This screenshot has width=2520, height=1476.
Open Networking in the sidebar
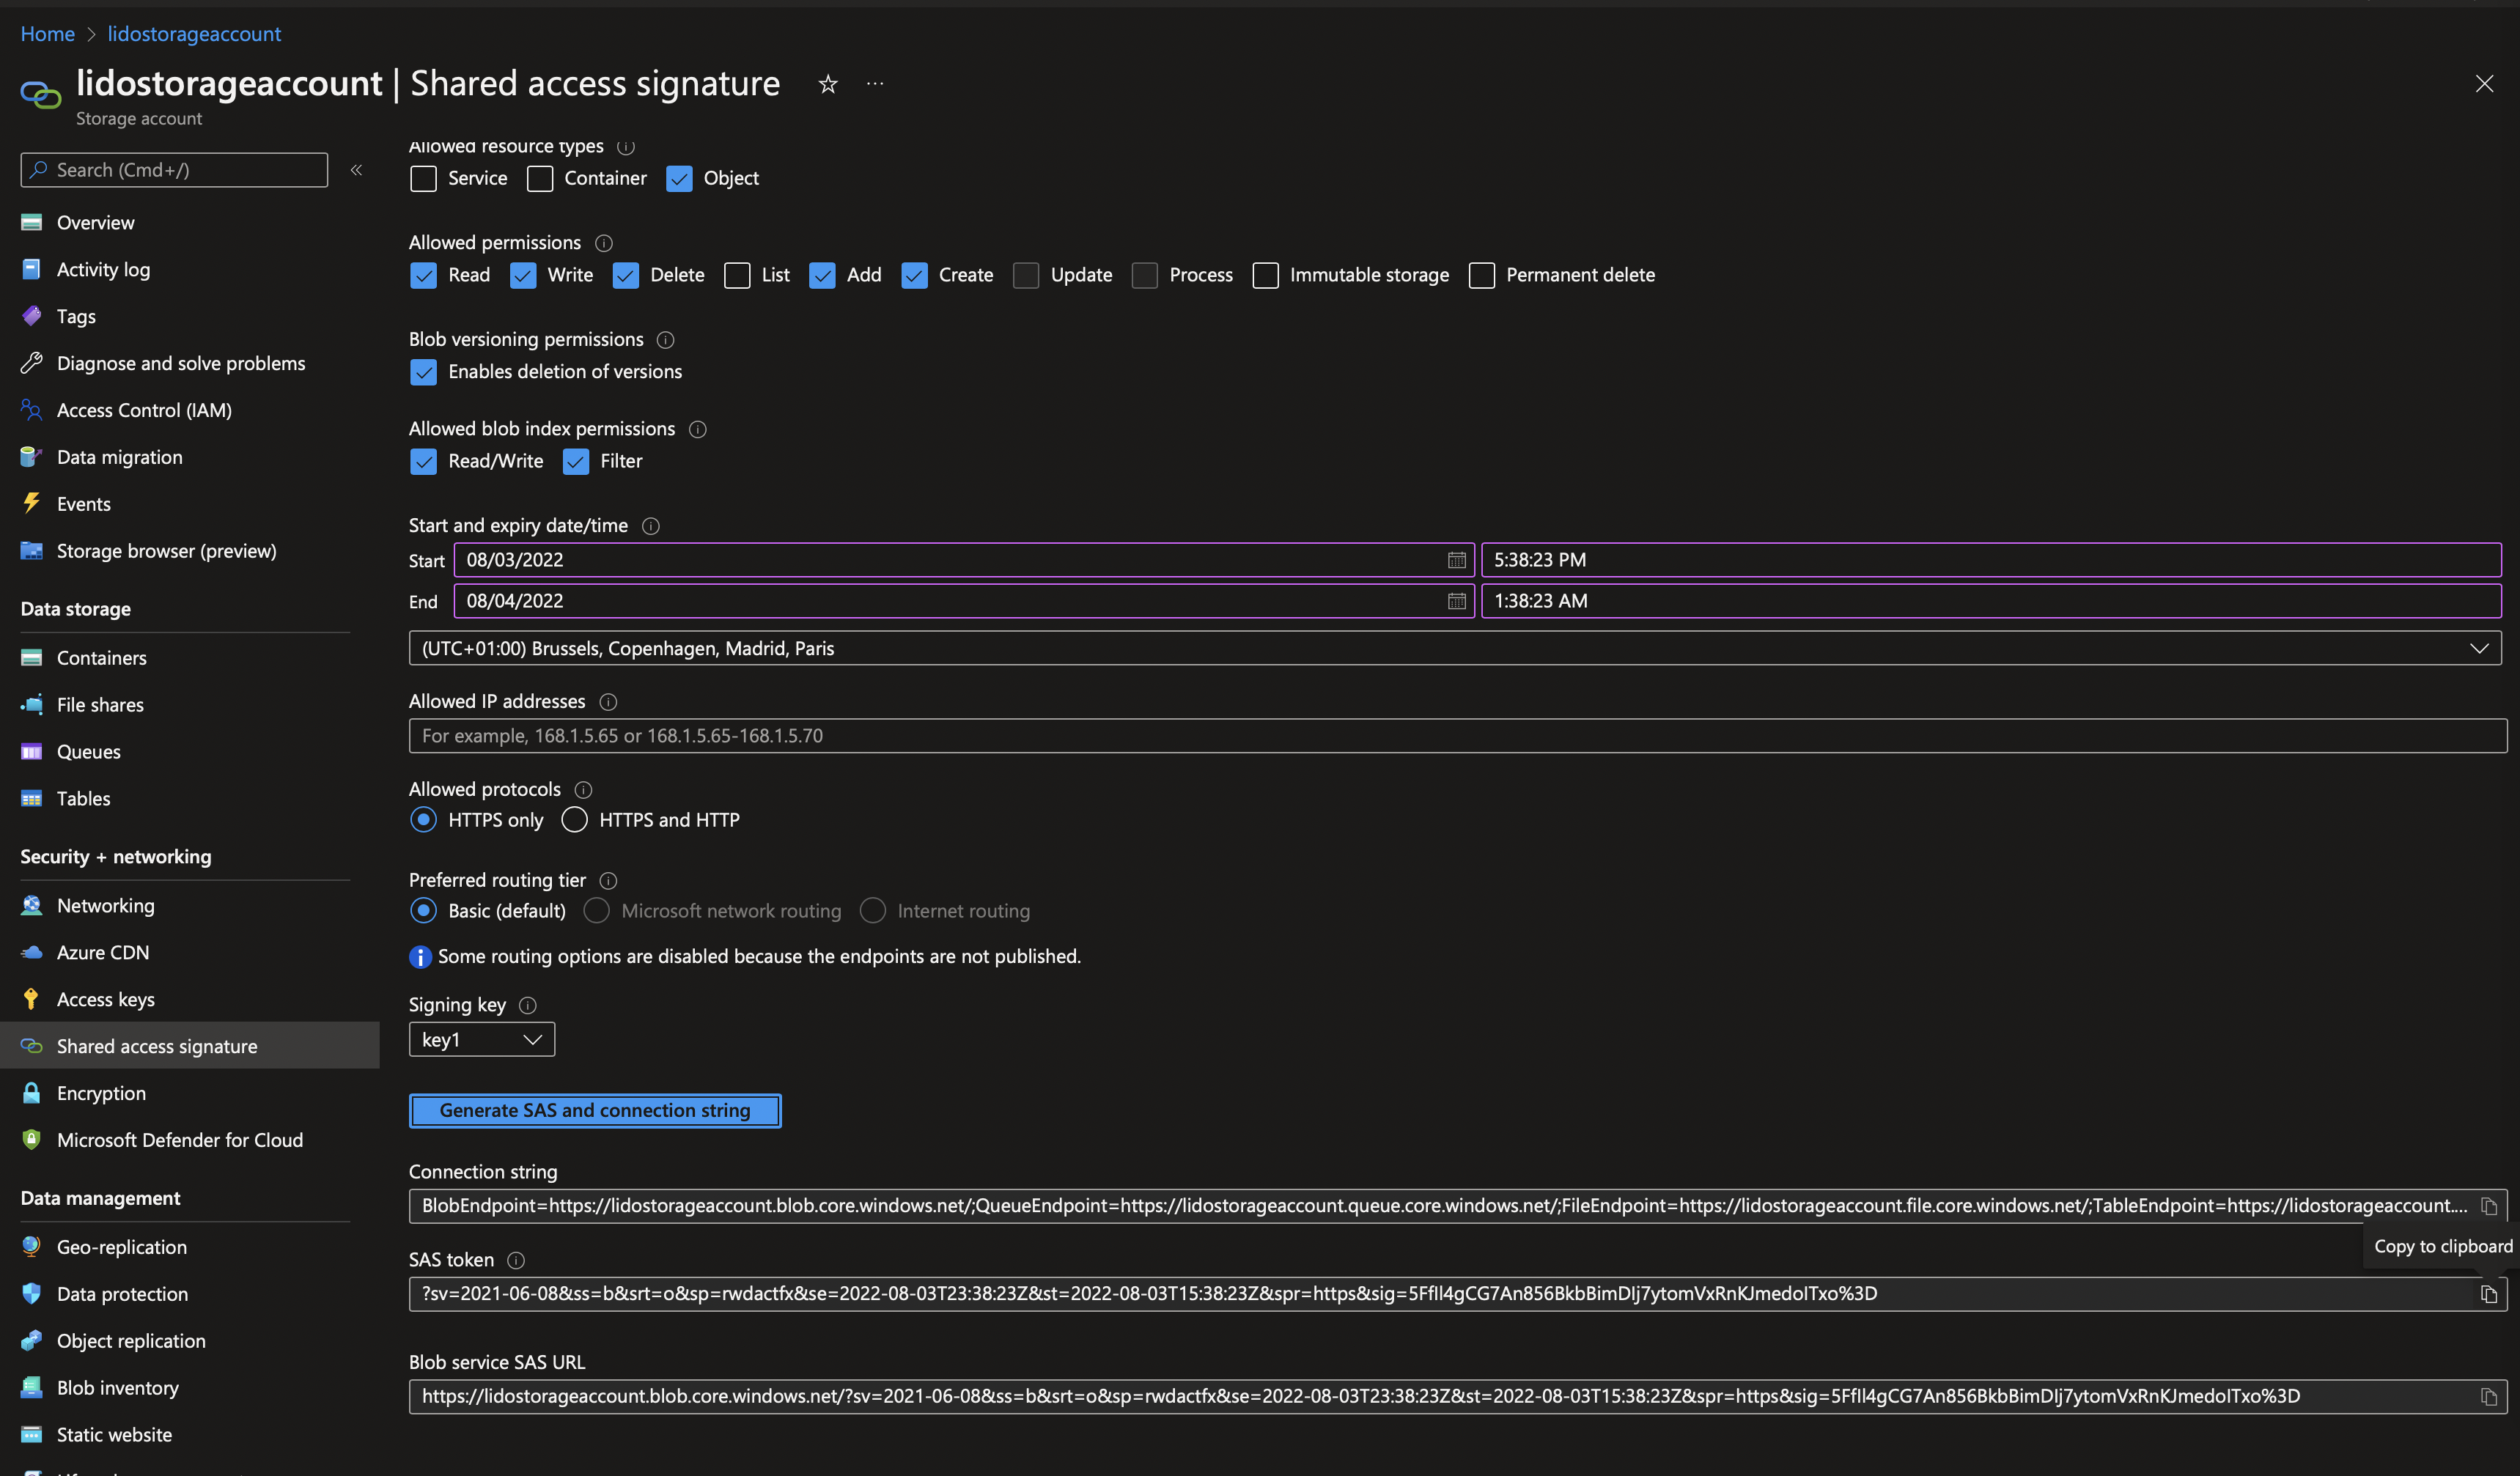coord(105,906)
